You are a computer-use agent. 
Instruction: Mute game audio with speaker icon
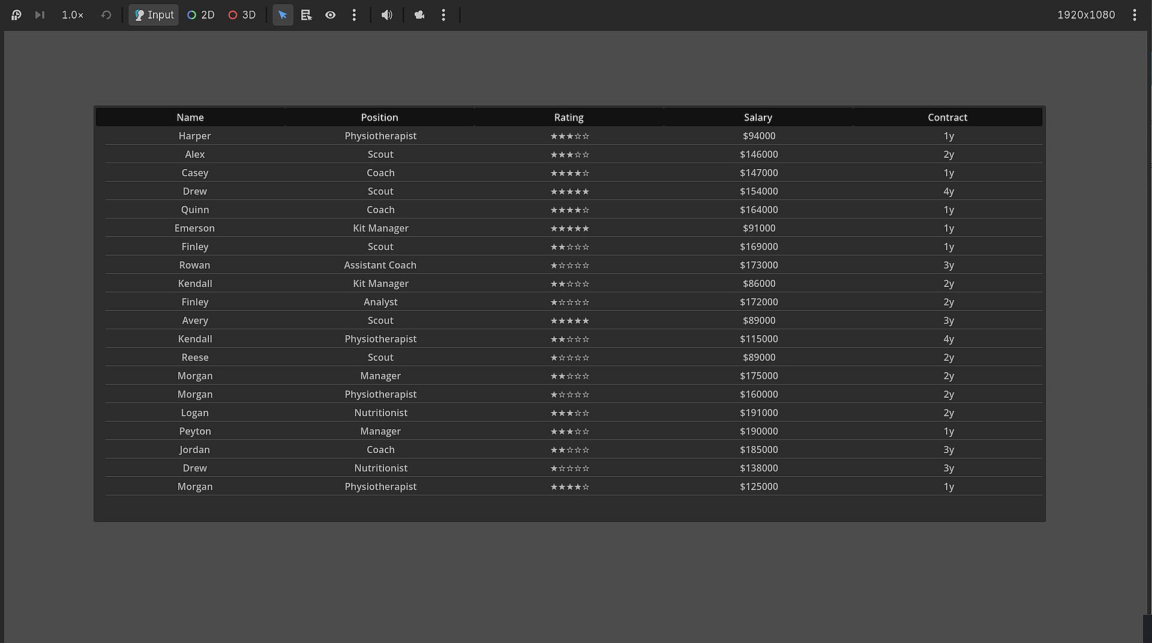(387, 15)
